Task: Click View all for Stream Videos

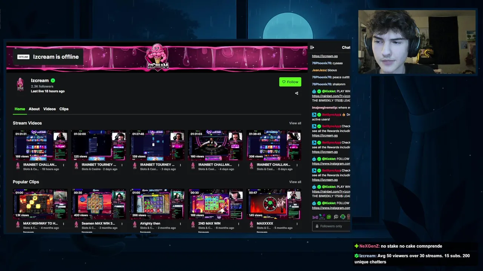Action: click(x=295, y=123)
